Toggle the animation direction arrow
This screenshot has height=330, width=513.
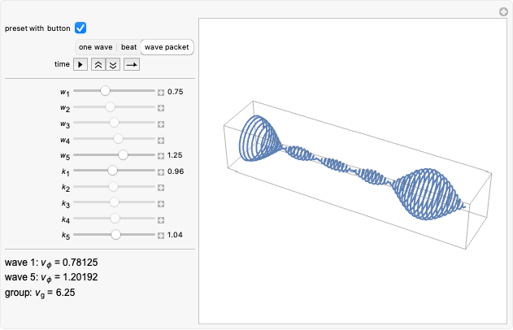131,63
